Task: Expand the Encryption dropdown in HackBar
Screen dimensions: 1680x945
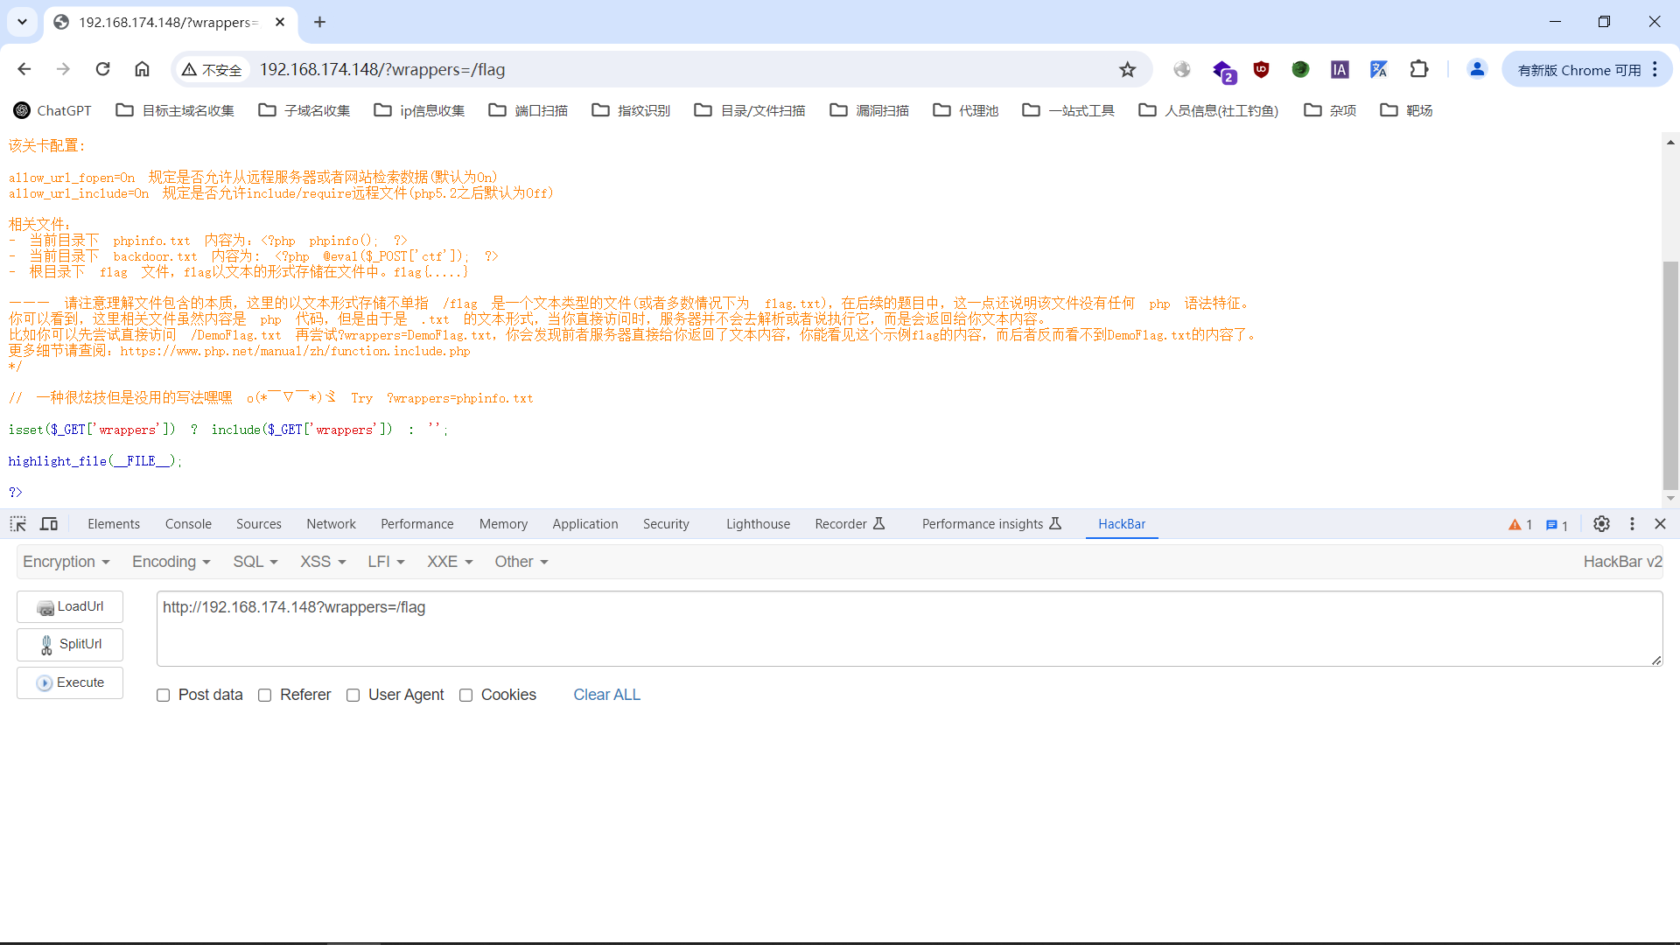Action: pyautogui.click(x=66, y=562)
